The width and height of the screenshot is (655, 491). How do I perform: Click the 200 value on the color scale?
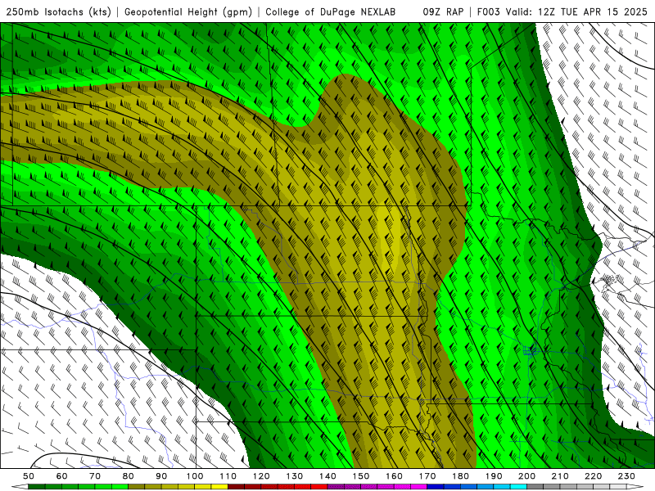[527, 476]
